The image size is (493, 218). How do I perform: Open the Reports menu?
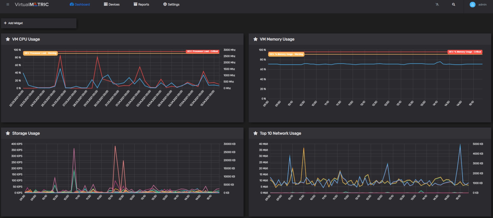point(141,4)
